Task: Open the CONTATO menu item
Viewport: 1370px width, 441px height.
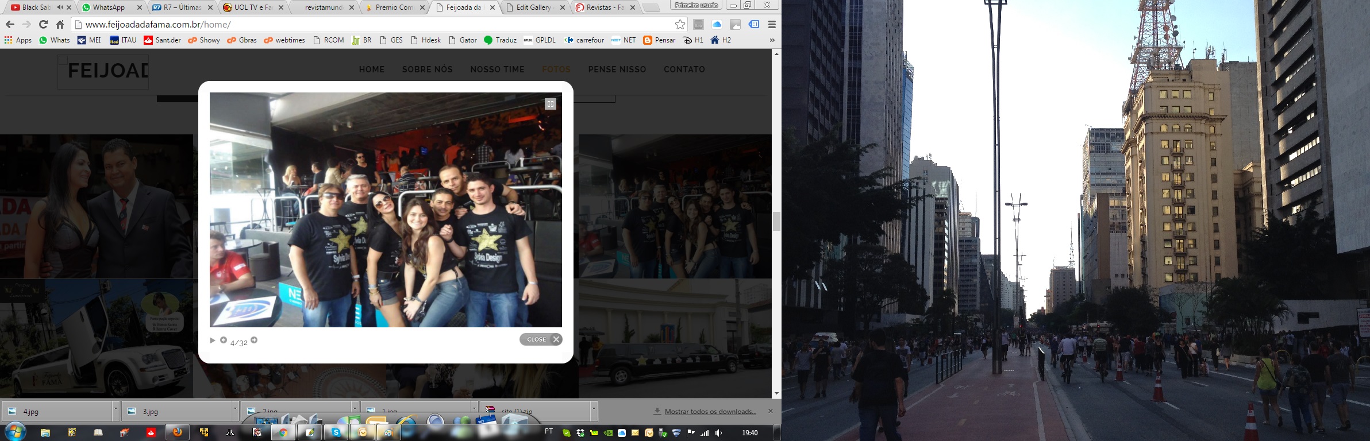Action: [x=684, y=69]
